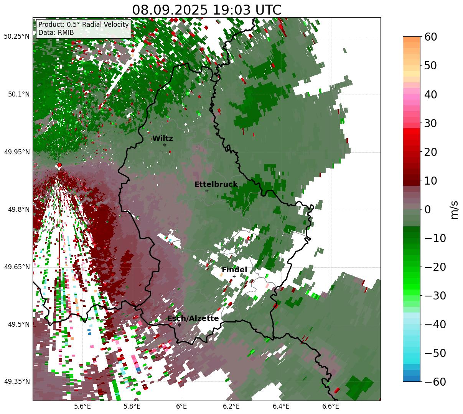Click the 0 tick on the colorbar
The width and height of the screenshot is (463, 414).
pos(428,209)
